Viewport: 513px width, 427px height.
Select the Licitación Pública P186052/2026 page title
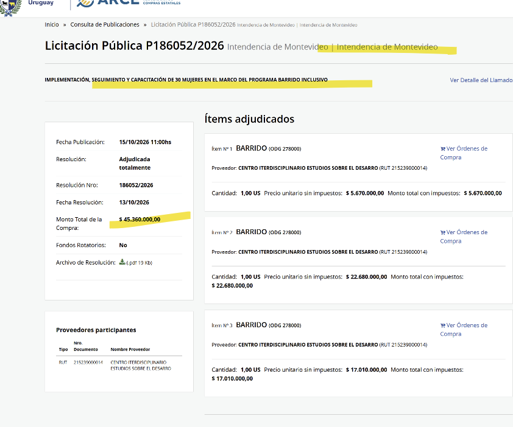(134, 46)
